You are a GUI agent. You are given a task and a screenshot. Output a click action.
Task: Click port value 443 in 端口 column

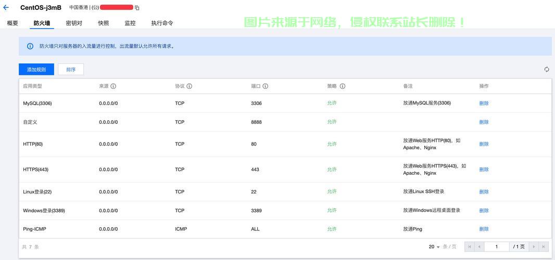255,170
